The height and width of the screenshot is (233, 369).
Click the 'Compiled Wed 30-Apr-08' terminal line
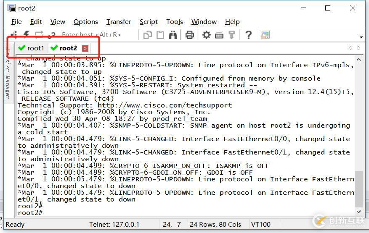pos(112,119)
